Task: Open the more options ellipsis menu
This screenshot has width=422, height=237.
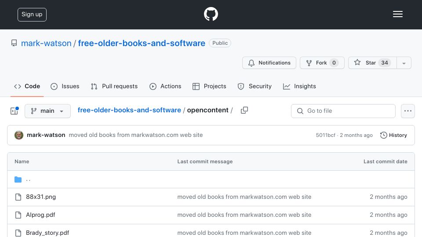Action: pyautogui.click(x=408, y=111)
